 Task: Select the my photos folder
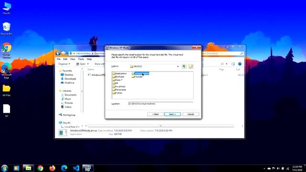click(119, 86)
